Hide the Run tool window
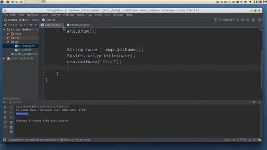The width and height of the screenshot is (267, 150). [x=259, y=102]
